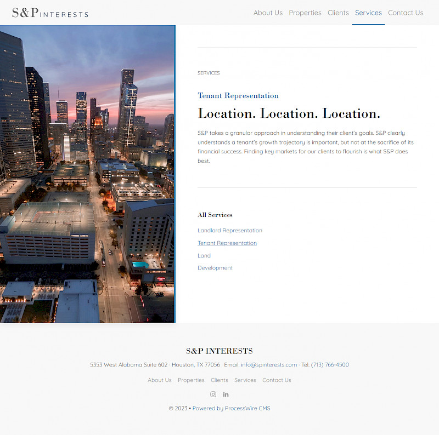Viewport: 439px width, 435px height.
Task: Click the info@spinterests.com email link
Action: tap(269, 365)
